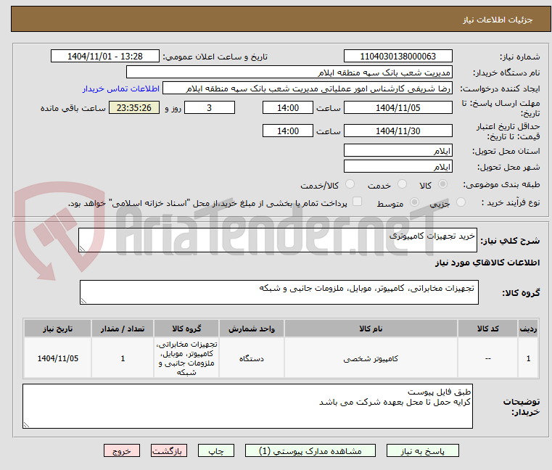The width and height of the screenshot is (552, 470).
Task: Click the ردیف column header
Action: tap(528, 329)
